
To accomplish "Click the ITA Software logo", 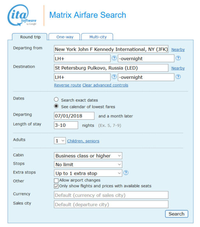I will click(22, 15).
